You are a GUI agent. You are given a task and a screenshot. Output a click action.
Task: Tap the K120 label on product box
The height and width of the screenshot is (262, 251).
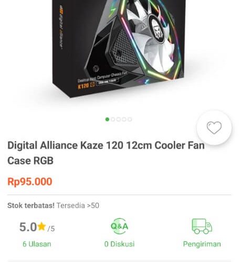point(83,86)
